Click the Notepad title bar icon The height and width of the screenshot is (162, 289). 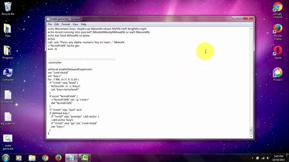click(48, 19)
